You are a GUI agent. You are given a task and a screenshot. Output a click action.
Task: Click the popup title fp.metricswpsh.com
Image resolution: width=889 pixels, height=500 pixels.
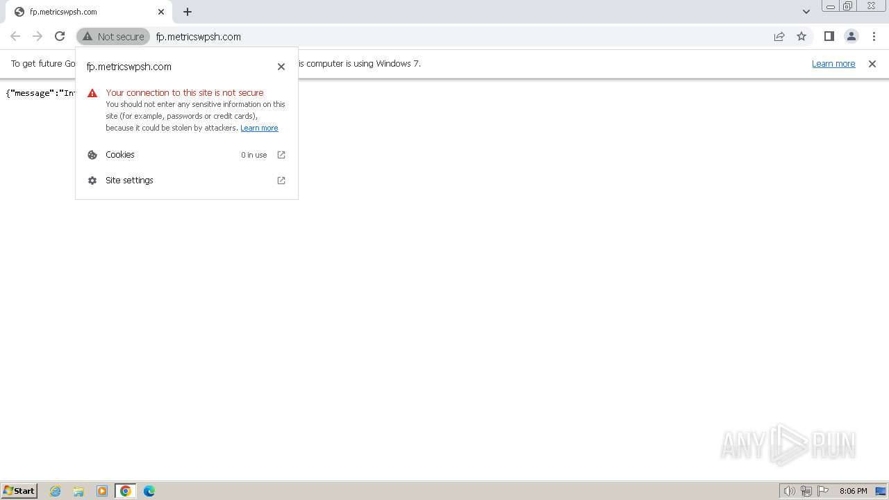129,67
